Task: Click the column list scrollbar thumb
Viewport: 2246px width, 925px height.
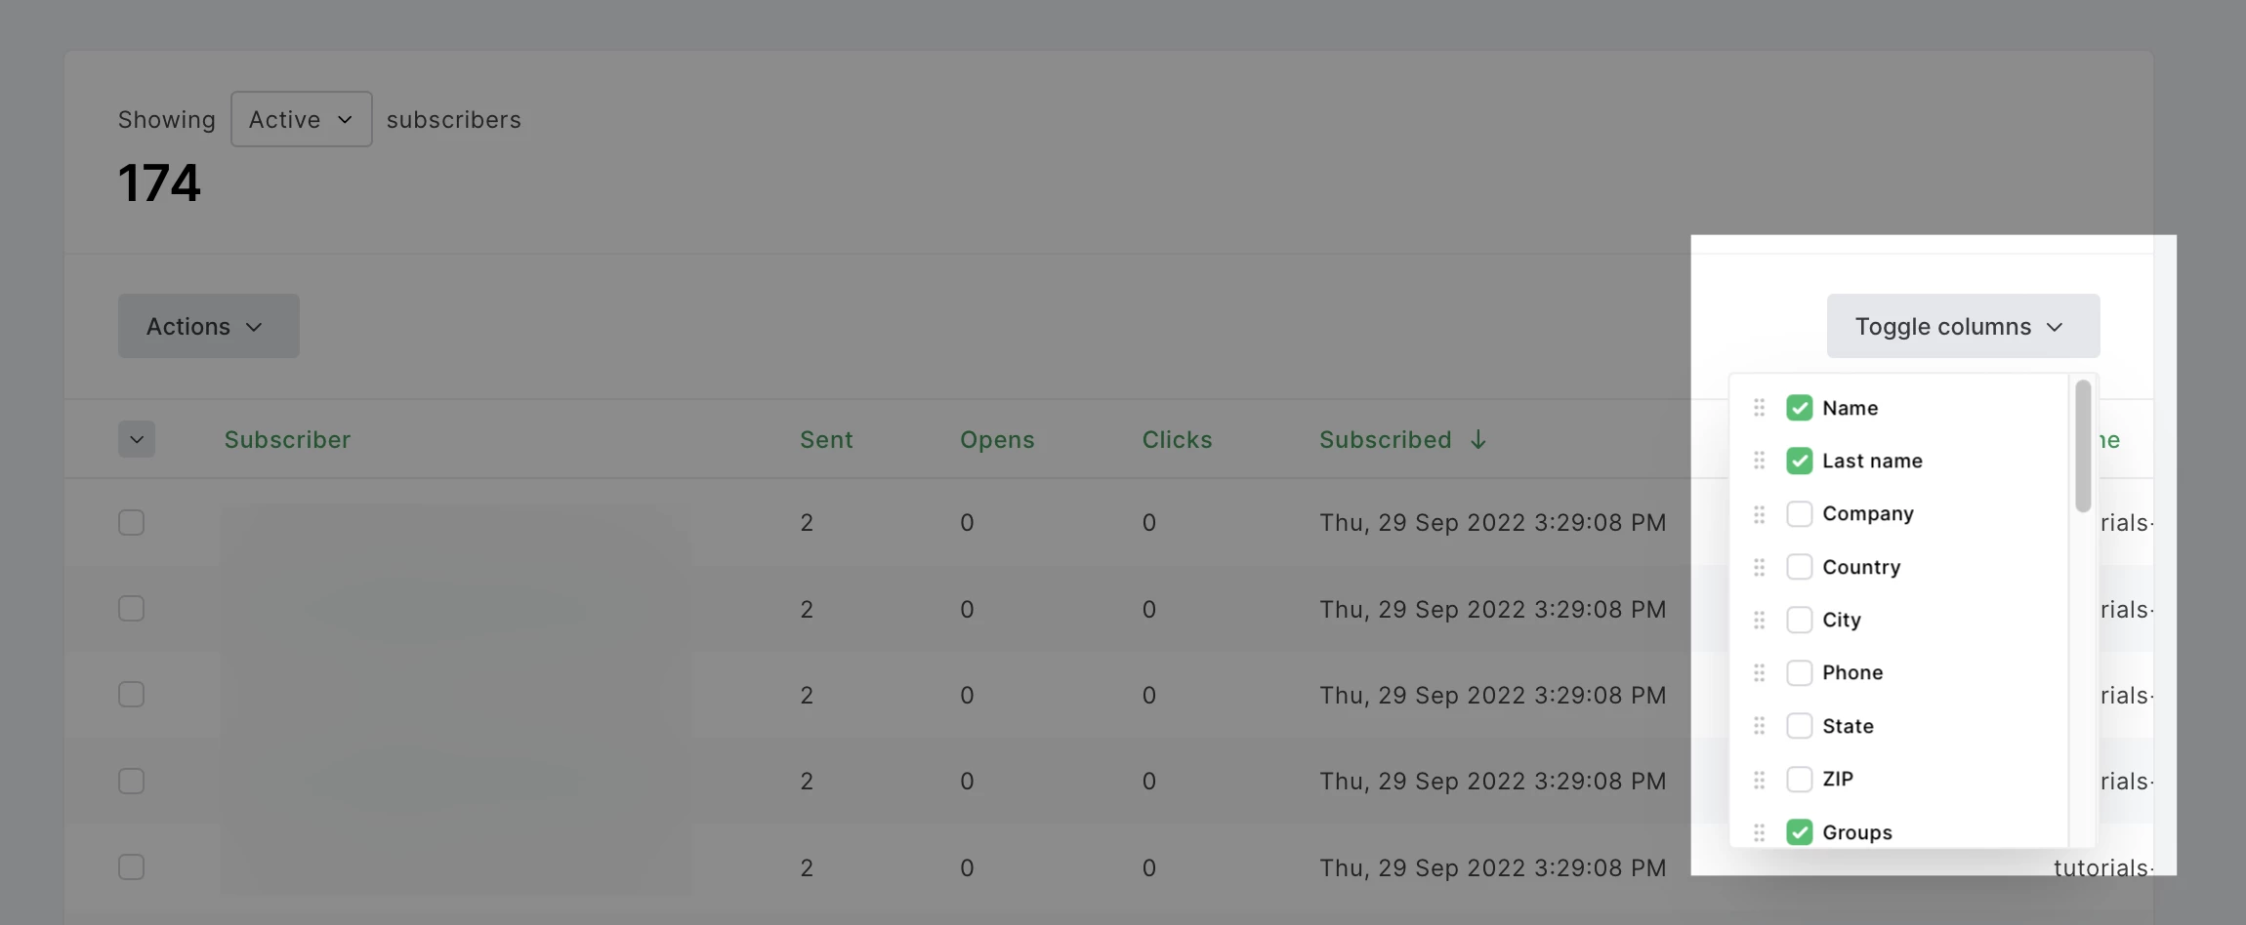Action: point(2083,446)
